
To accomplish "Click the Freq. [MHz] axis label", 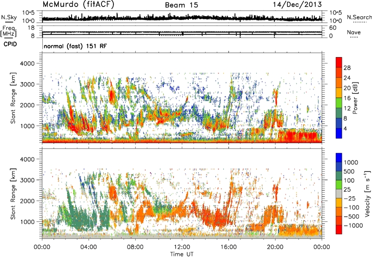I will point(9,32).
